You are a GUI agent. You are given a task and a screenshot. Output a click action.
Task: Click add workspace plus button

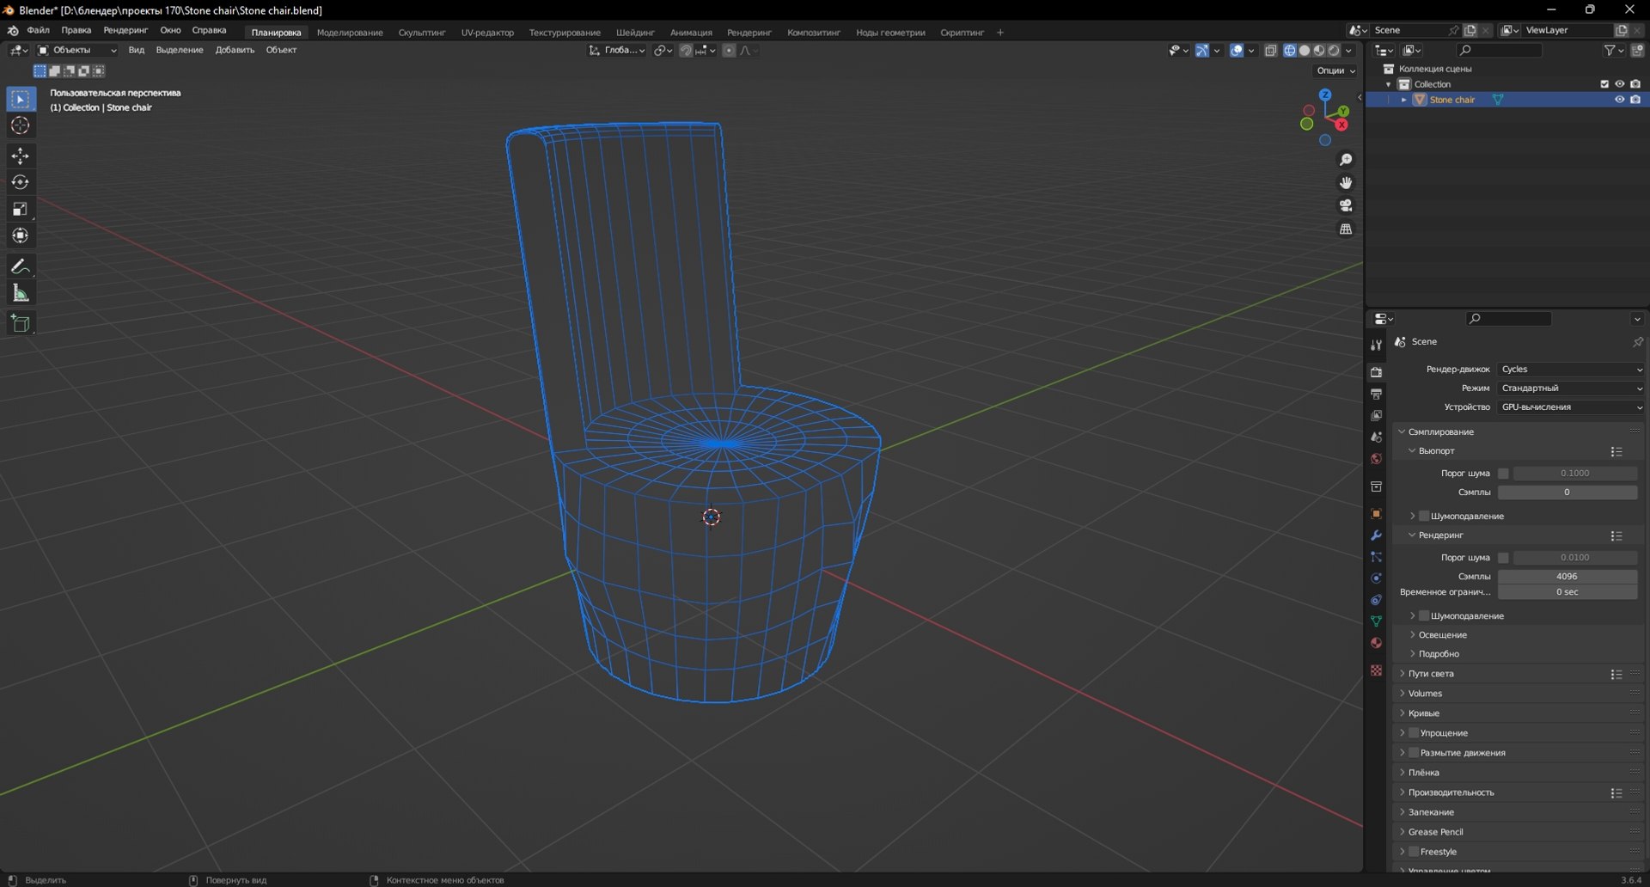[x=1000, y=33]
